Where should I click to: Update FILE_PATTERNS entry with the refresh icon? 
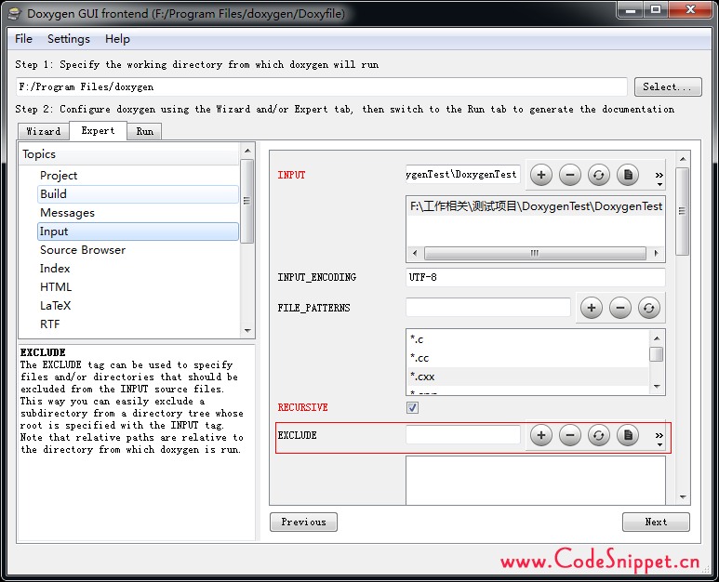(x=649, y=308)
